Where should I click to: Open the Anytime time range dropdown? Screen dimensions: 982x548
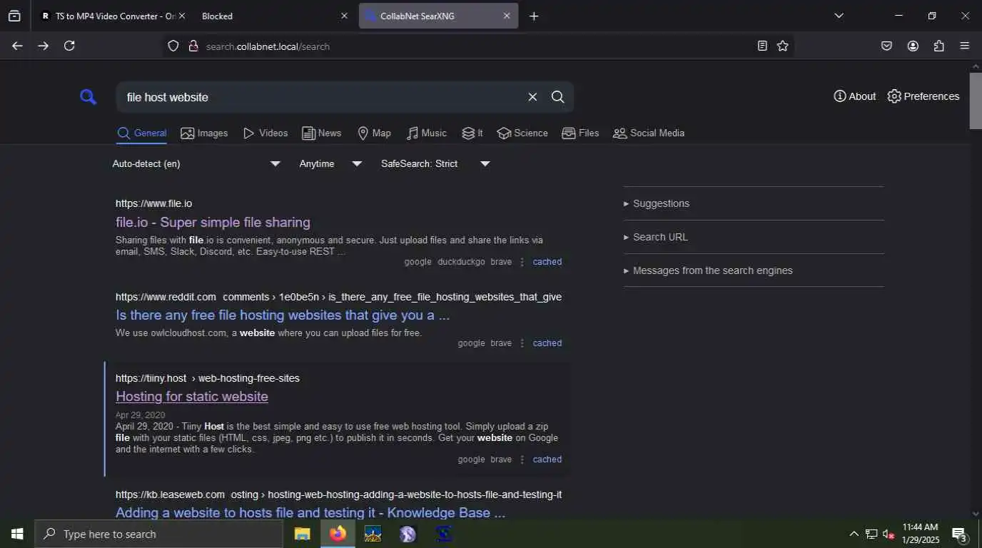tap(330, 163)
